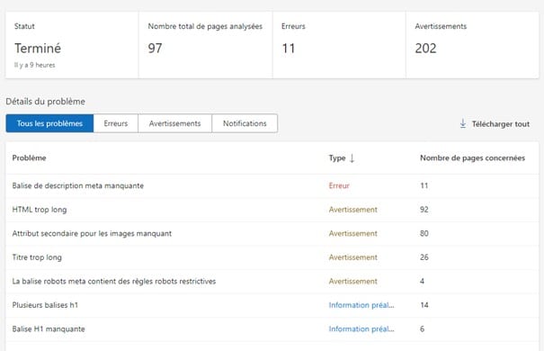Click the Nombre de pages concernées header
The image size is (544, 351).
(x=472, y=158)
